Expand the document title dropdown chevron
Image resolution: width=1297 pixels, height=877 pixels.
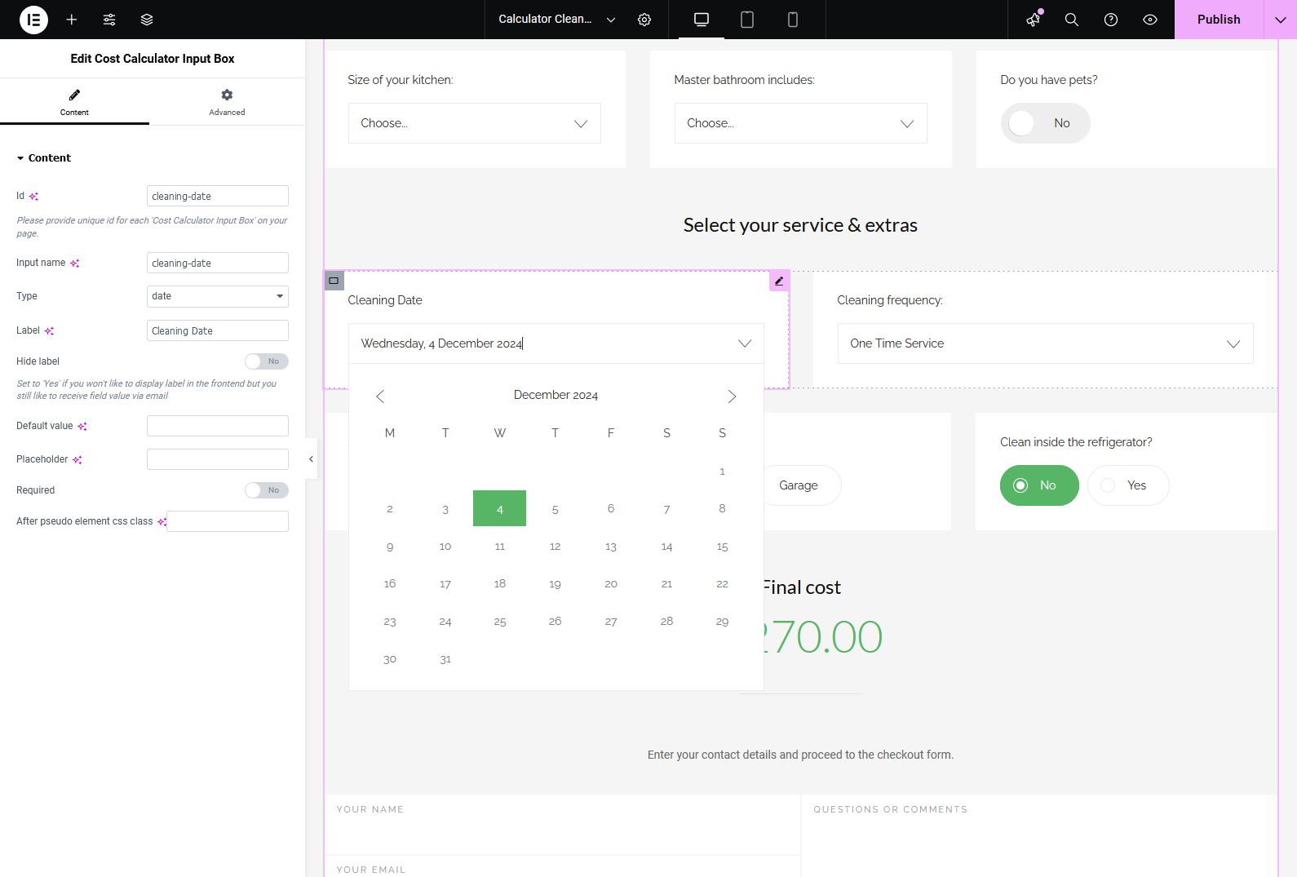611,20
